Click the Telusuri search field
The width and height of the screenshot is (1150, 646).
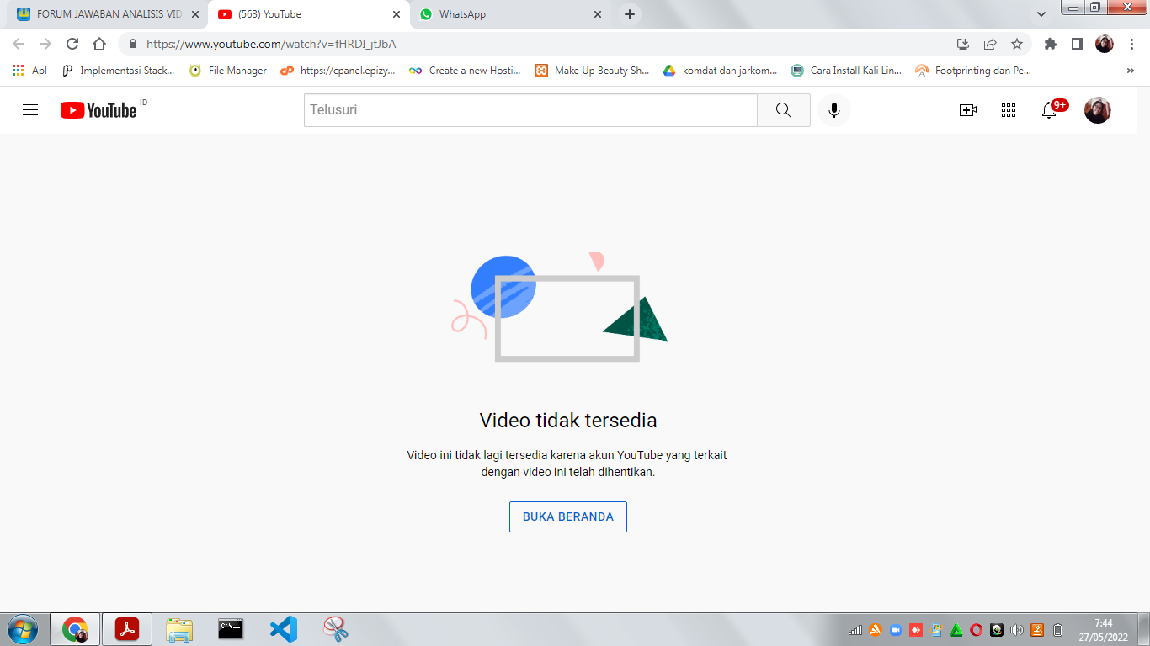pyautogui.click(x=530, y=110)
